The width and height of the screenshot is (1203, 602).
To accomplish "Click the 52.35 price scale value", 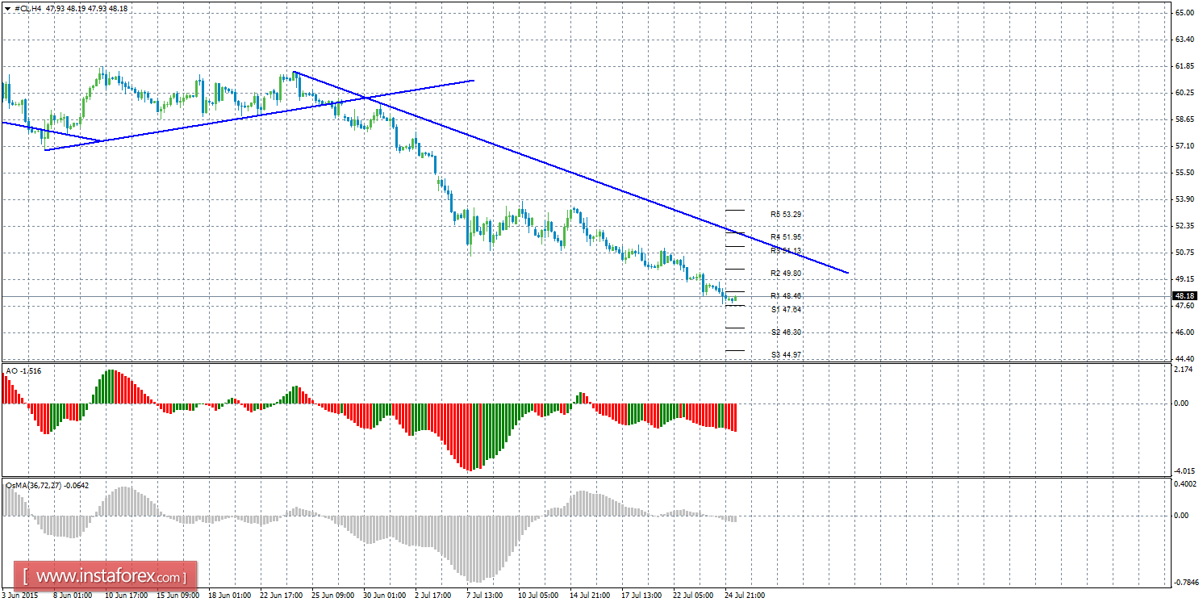I will 1184,226.
